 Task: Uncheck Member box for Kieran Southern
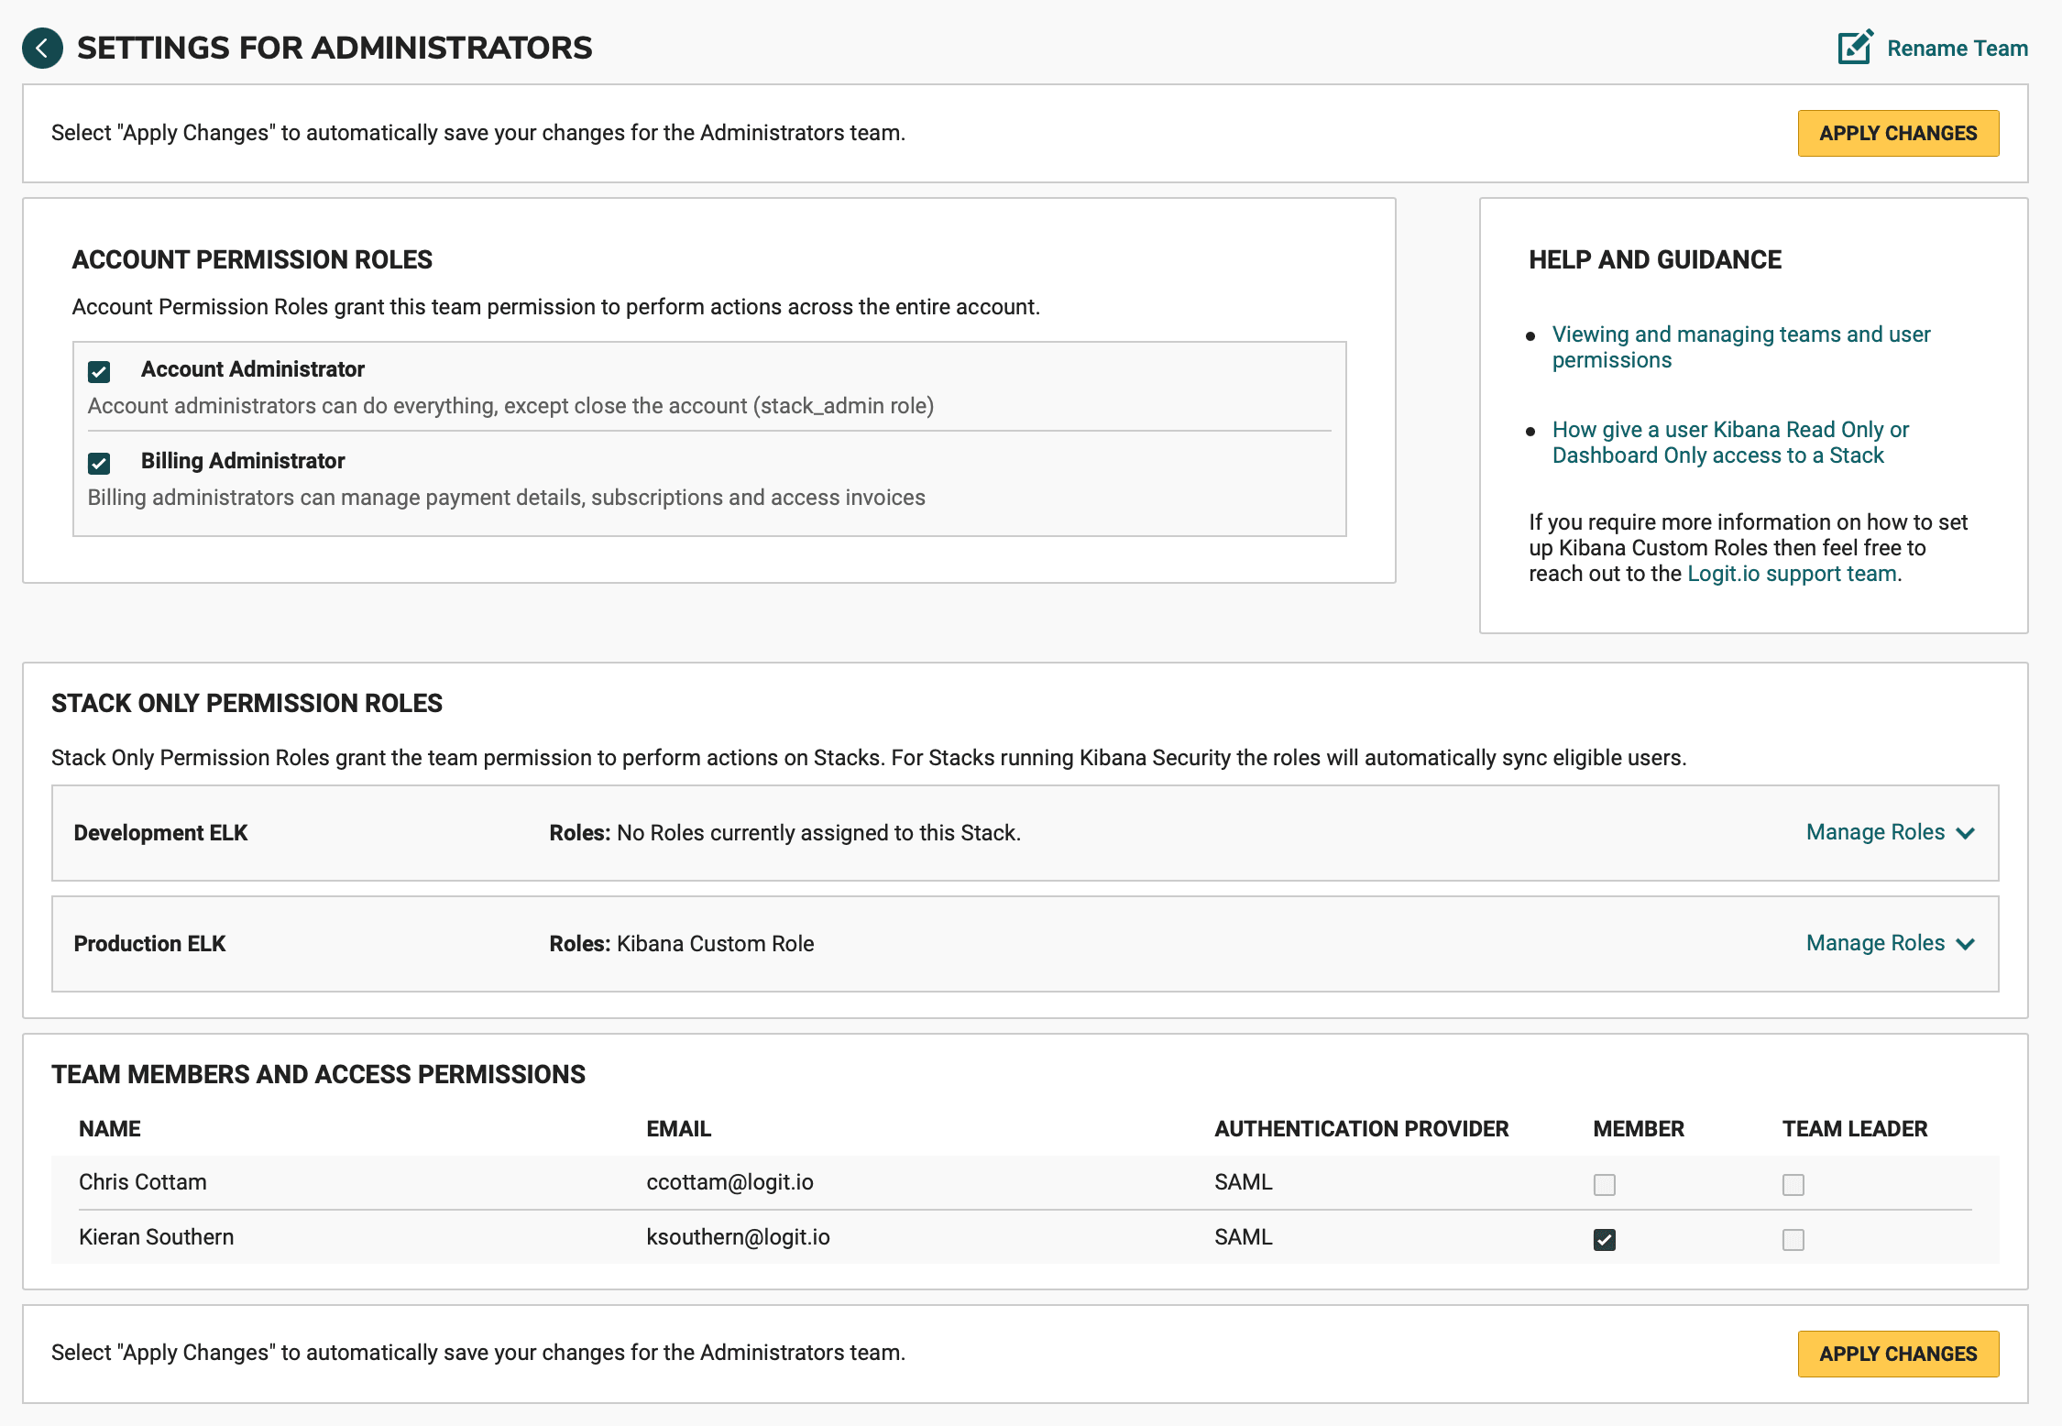pyautogui.click(x=1604, y=1239)
